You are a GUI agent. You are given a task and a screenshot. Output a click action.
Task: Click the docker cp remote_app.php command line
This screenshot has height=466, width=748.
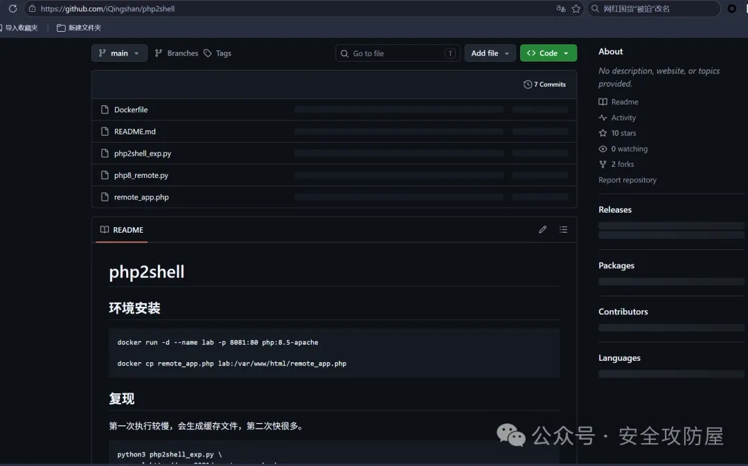pyautogui.click(x=232, y=364)
